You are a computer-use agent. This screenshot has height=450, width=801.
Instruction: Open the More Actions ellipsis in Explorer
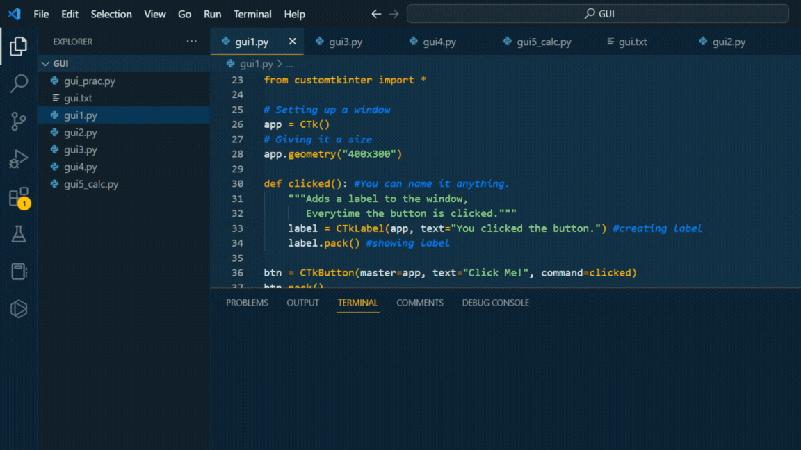tap(191, 42)
